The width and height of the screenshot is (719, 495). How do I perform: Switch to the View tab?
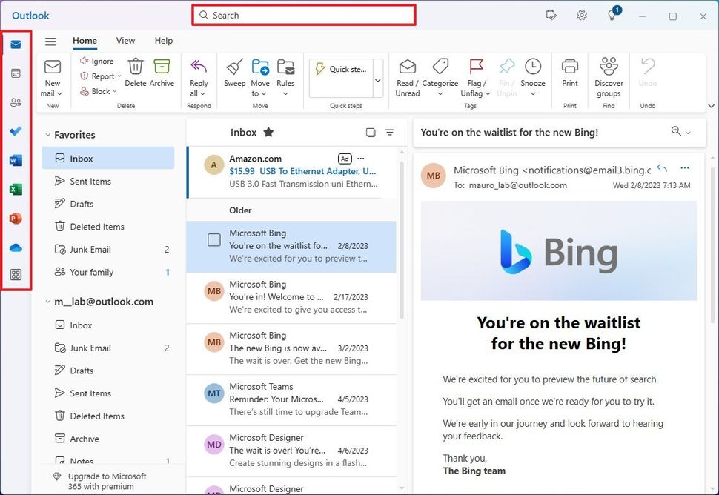coord(125,41)
